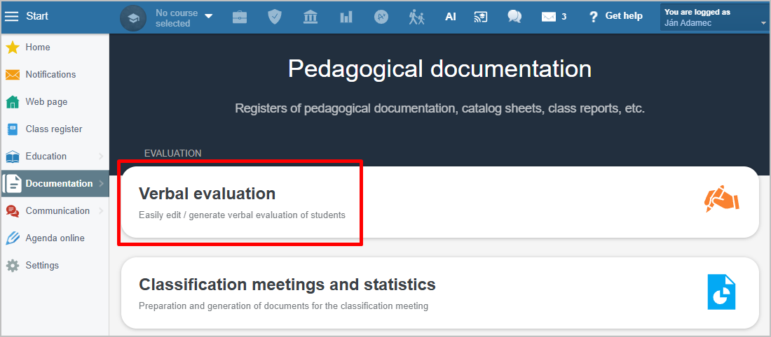Click the shield checkmark icon

coord(275,17)
